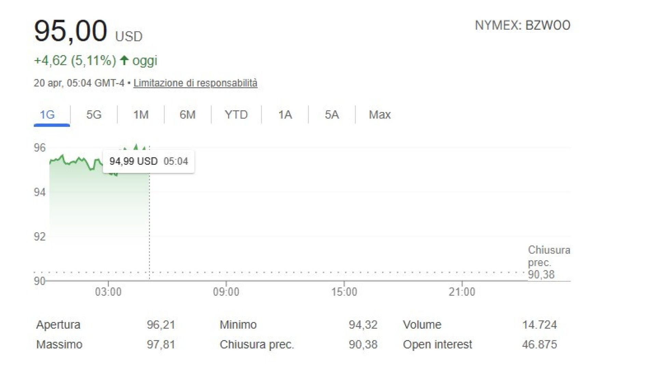Select the 1G time range tab
The image size is (656, 369).
click(47, 115)
